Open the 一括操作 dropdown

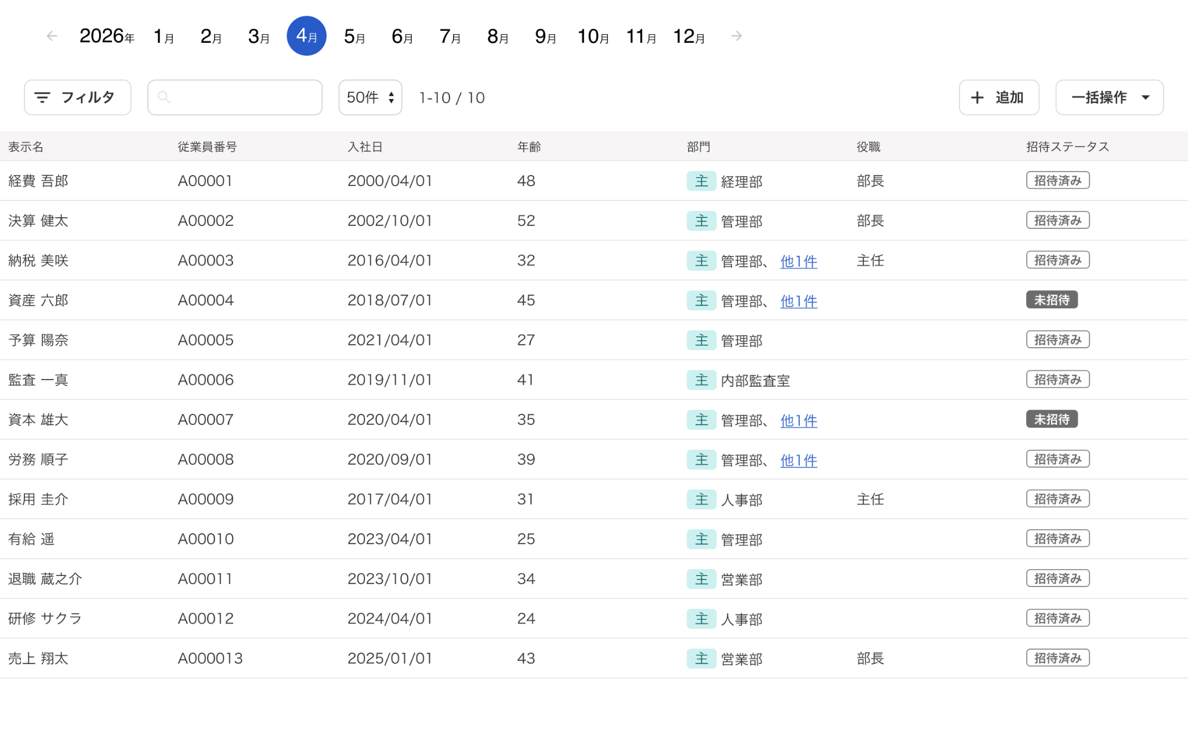[x=1109, y=97]
